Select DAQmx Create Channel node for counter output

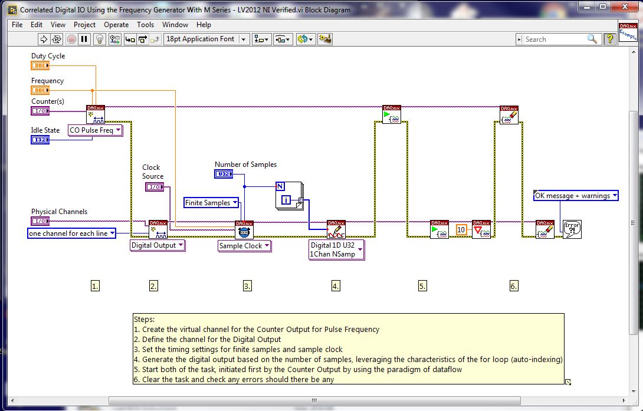(96, 114)
